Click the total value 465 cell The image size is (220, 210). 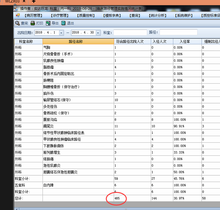(x=132, y=198)
